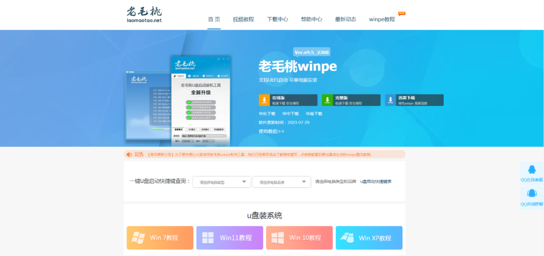
Task: Click the Windows 10 logo icon
Action: 278,238
